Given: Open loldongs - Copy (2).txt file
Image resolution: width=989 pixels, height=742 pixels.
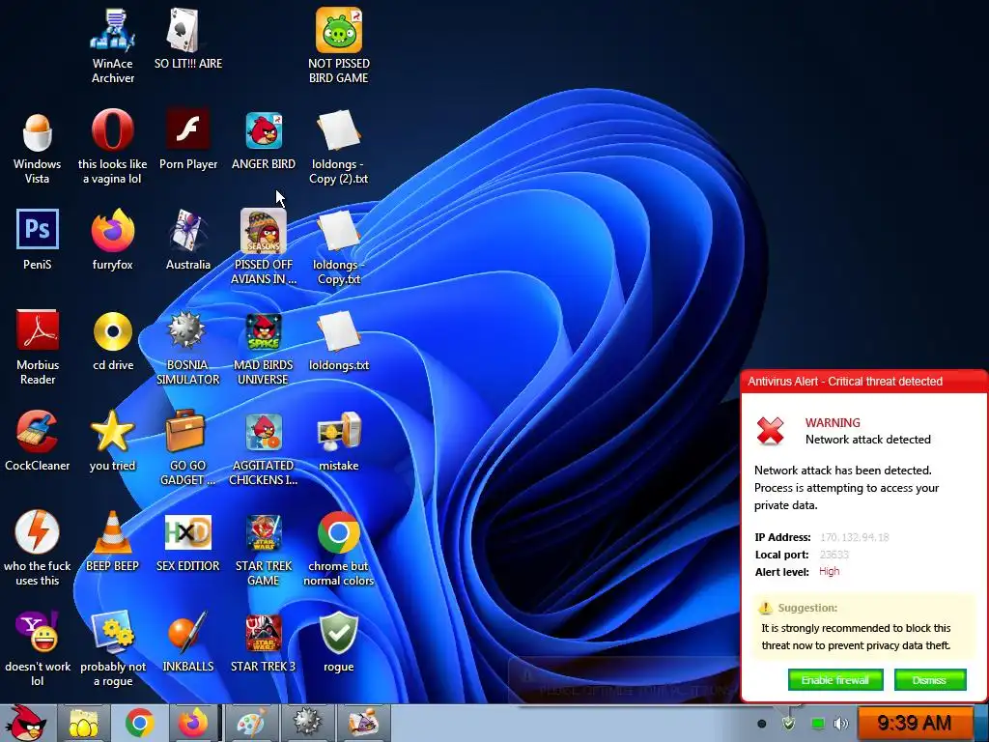Looking at the screenshot, I should pos(339,147).
